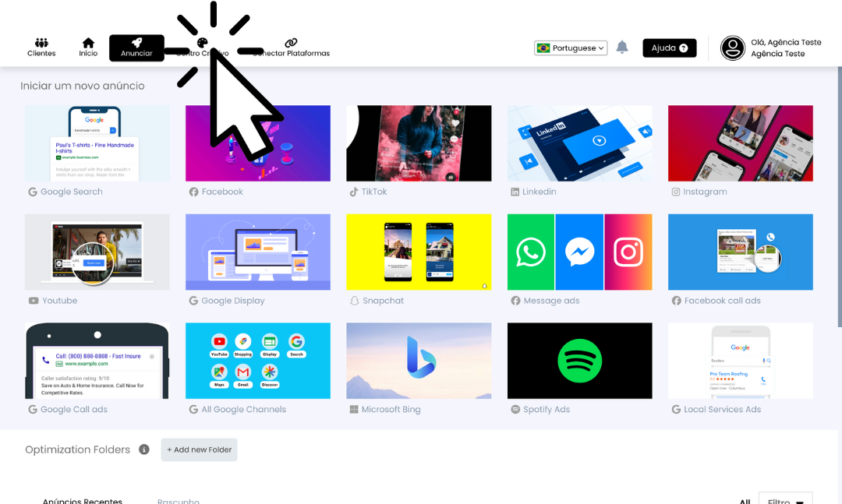This screenshot has width=842, height=504.
Task: Choose the TikTok ad thumbnail
Action: click(x=419, y=143)
